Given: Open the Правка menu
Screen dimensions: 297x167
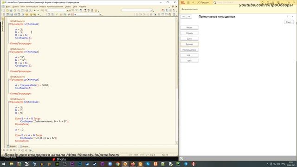Looking at the screenshot, I should 15,6.
